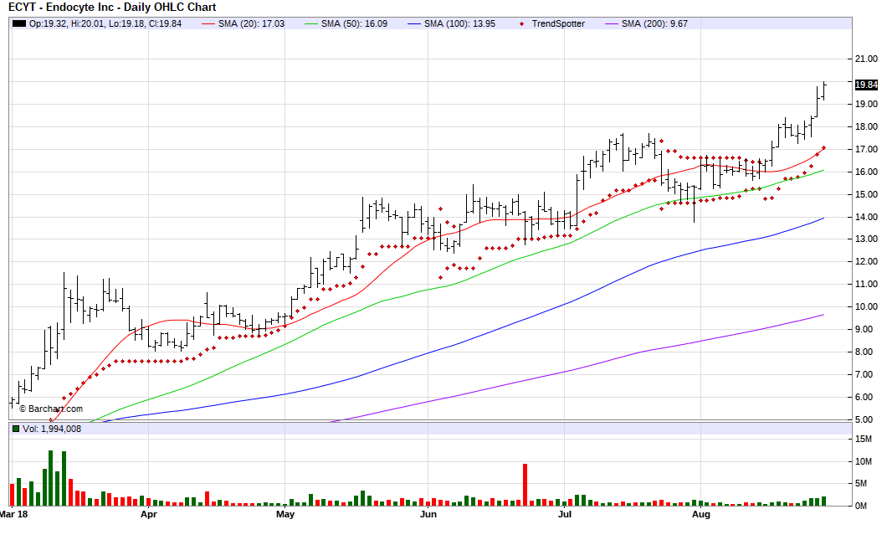This screenshot has height=540, width=887.
Task: Click the green volume legend swatch
Action: pyautogui.click(x=16, y=429)
